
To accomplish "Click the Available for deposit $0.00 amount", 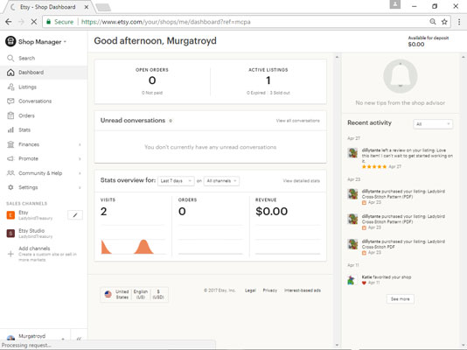I will pyautogui.click(x=416, y=45).
